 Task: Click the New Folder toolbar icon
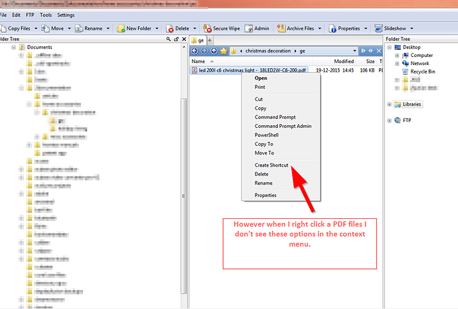click(121, 29)
